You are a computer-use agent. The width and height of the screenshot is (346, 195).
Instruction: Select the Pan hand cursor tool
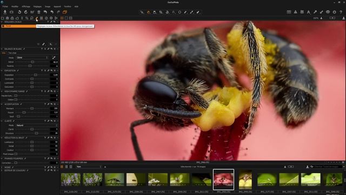coord(149,12)
